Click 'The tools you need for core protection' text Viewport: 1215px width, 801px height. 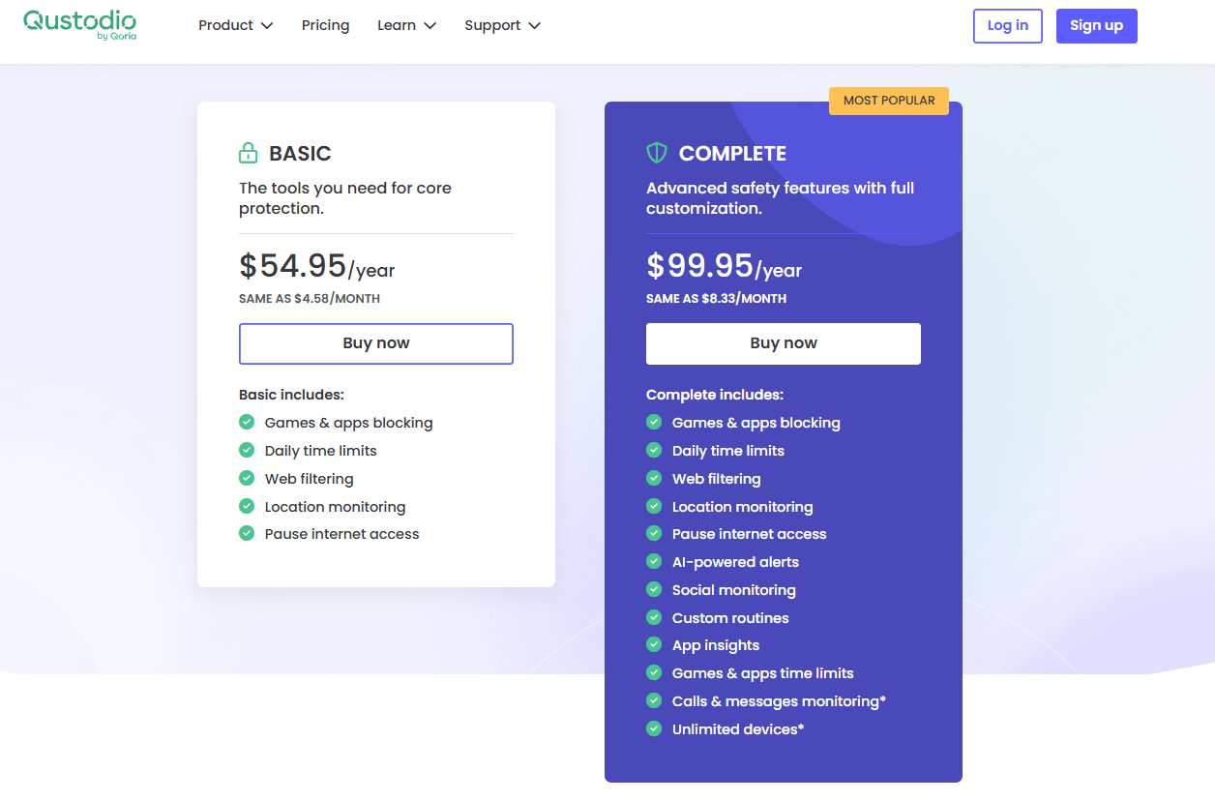[345, 198]
